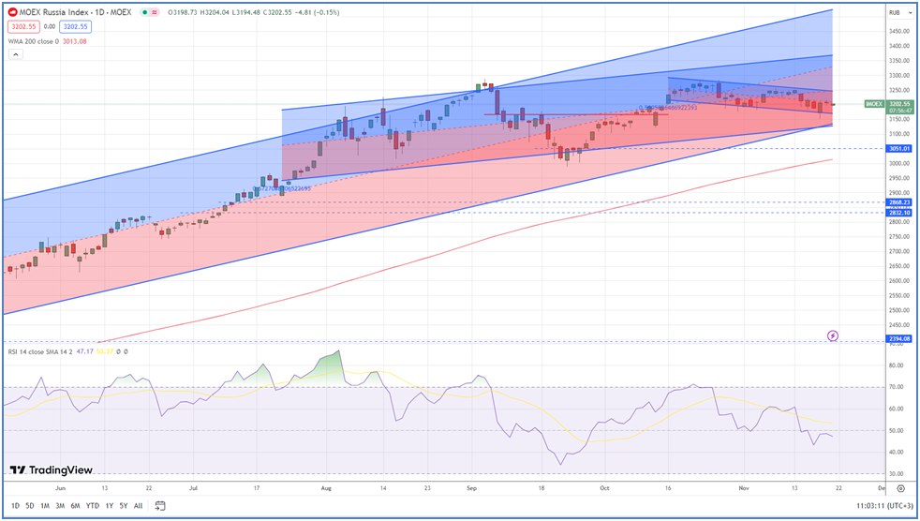Select the All time range
Viewport: 920px width, 521px height.
138,506
